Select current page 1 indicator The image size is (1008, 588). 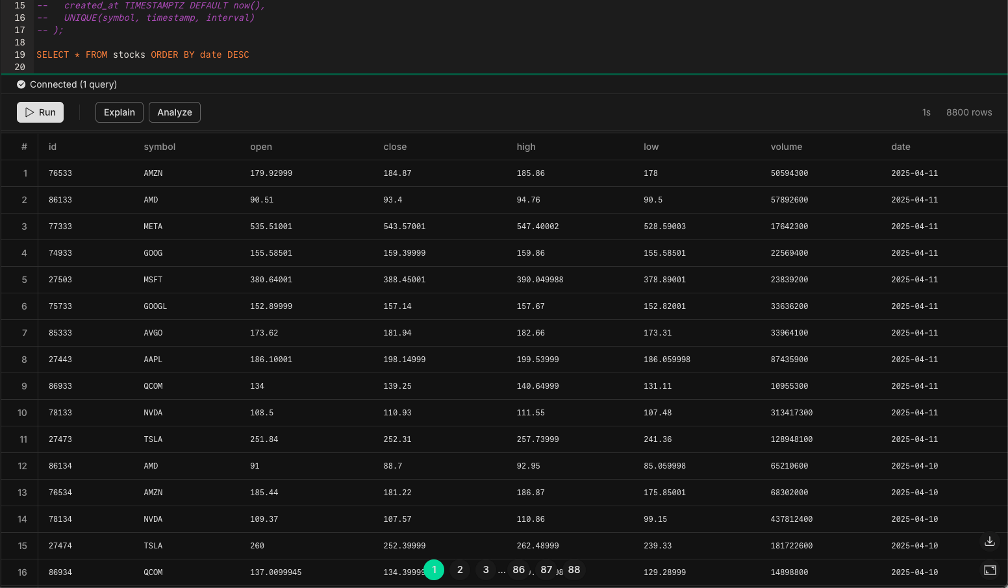click(x=434, y=570)
